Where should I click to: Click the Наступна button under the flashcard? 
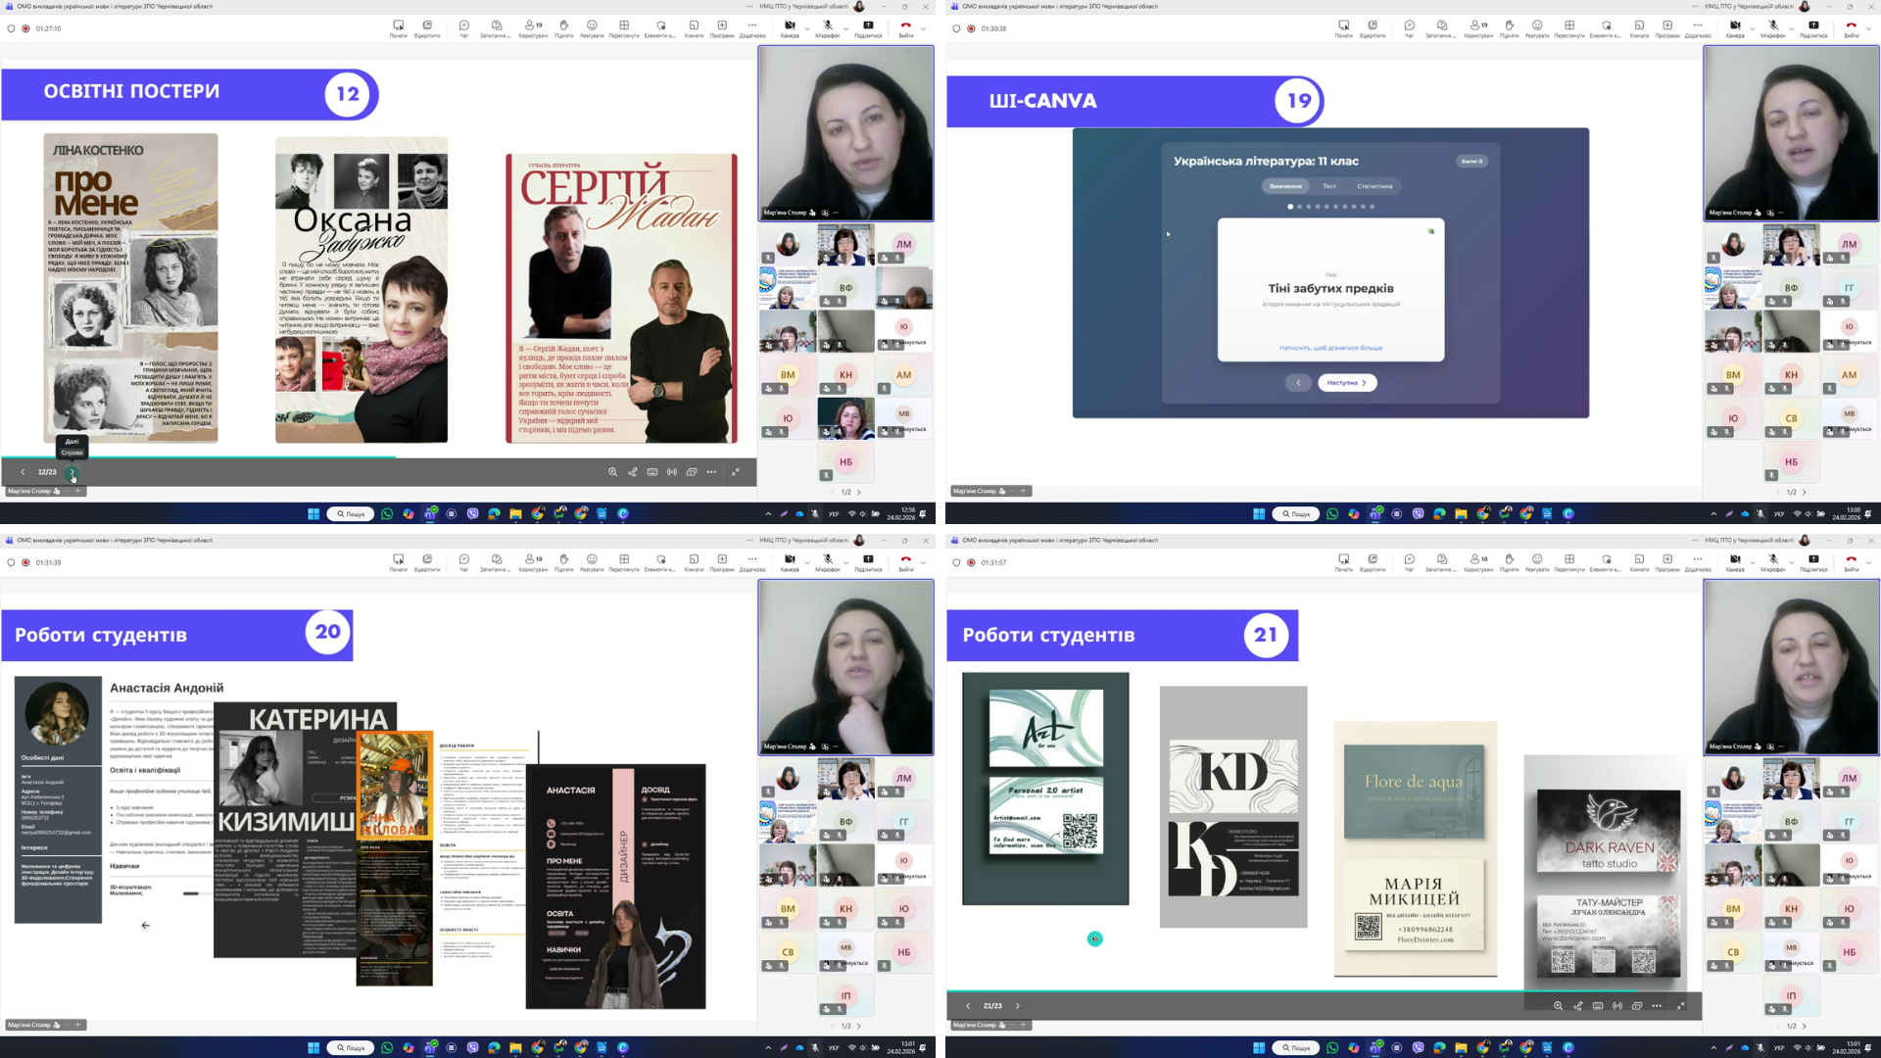(x=1347, y=383)
